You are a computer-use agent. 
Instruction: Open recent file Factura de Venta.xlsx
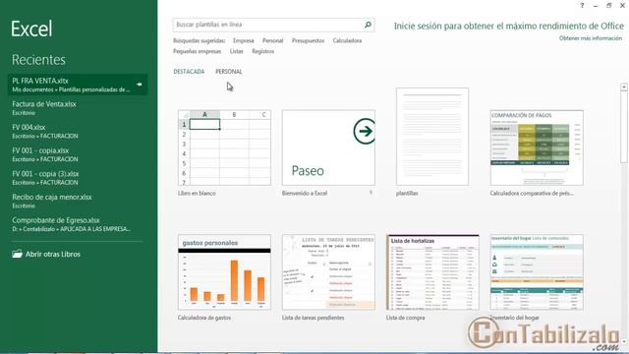tap(78, 108)
